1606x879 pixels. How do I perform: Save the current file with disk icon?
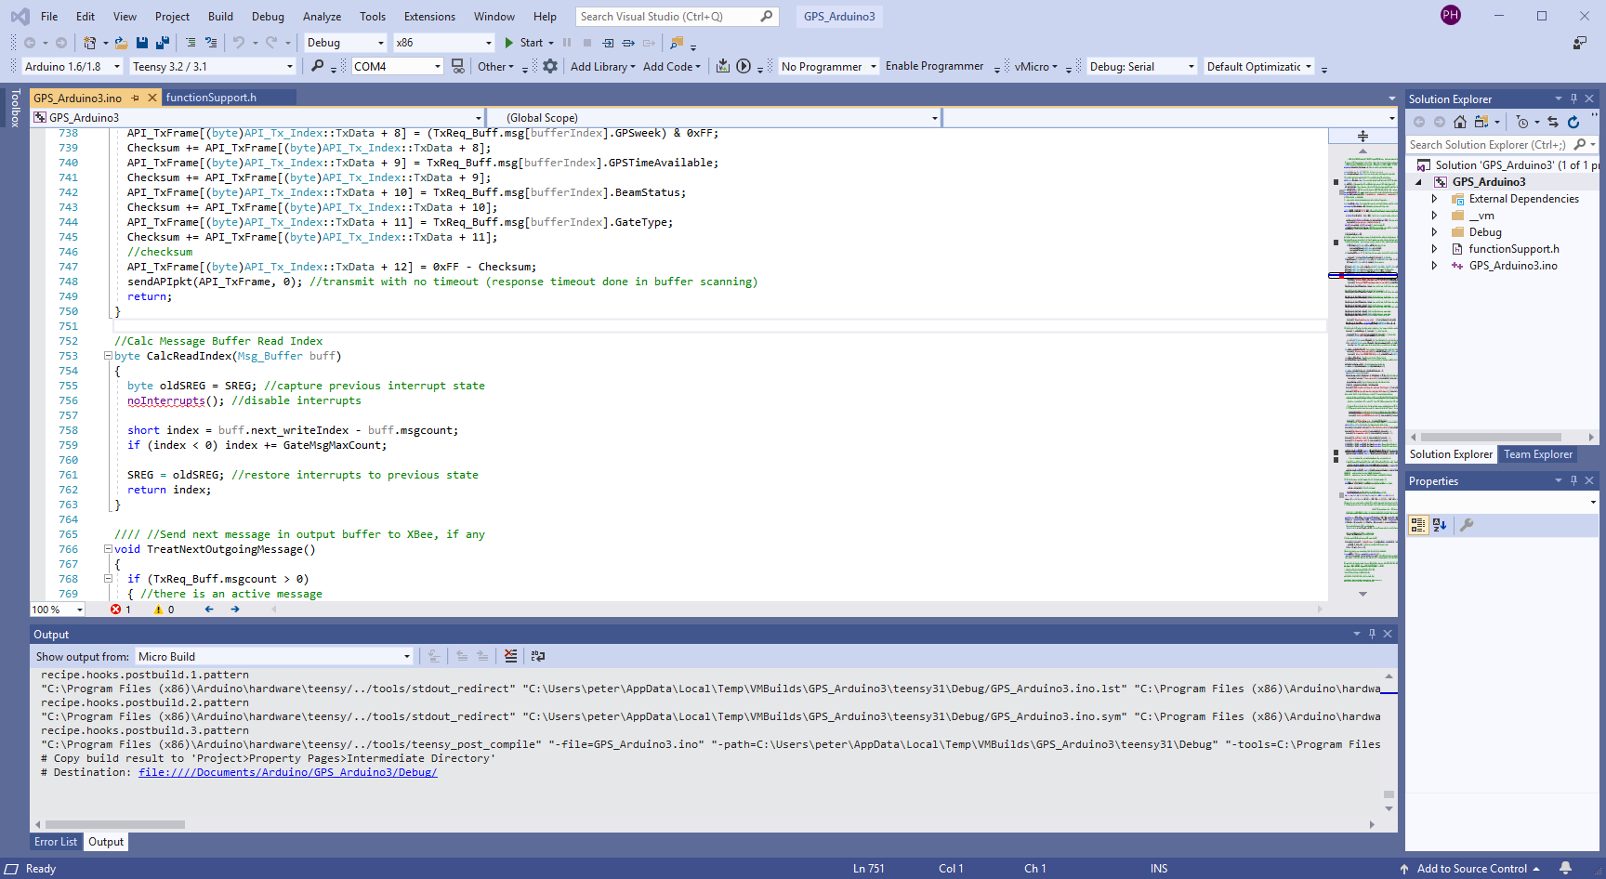coord(142,43)
